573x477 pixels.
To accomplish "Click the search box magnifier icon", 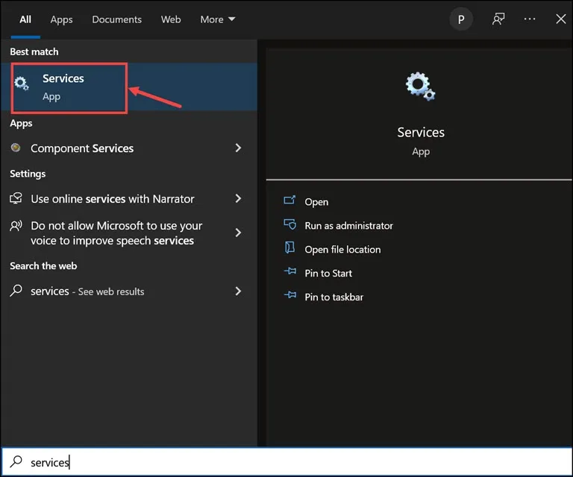I will 16,461.
